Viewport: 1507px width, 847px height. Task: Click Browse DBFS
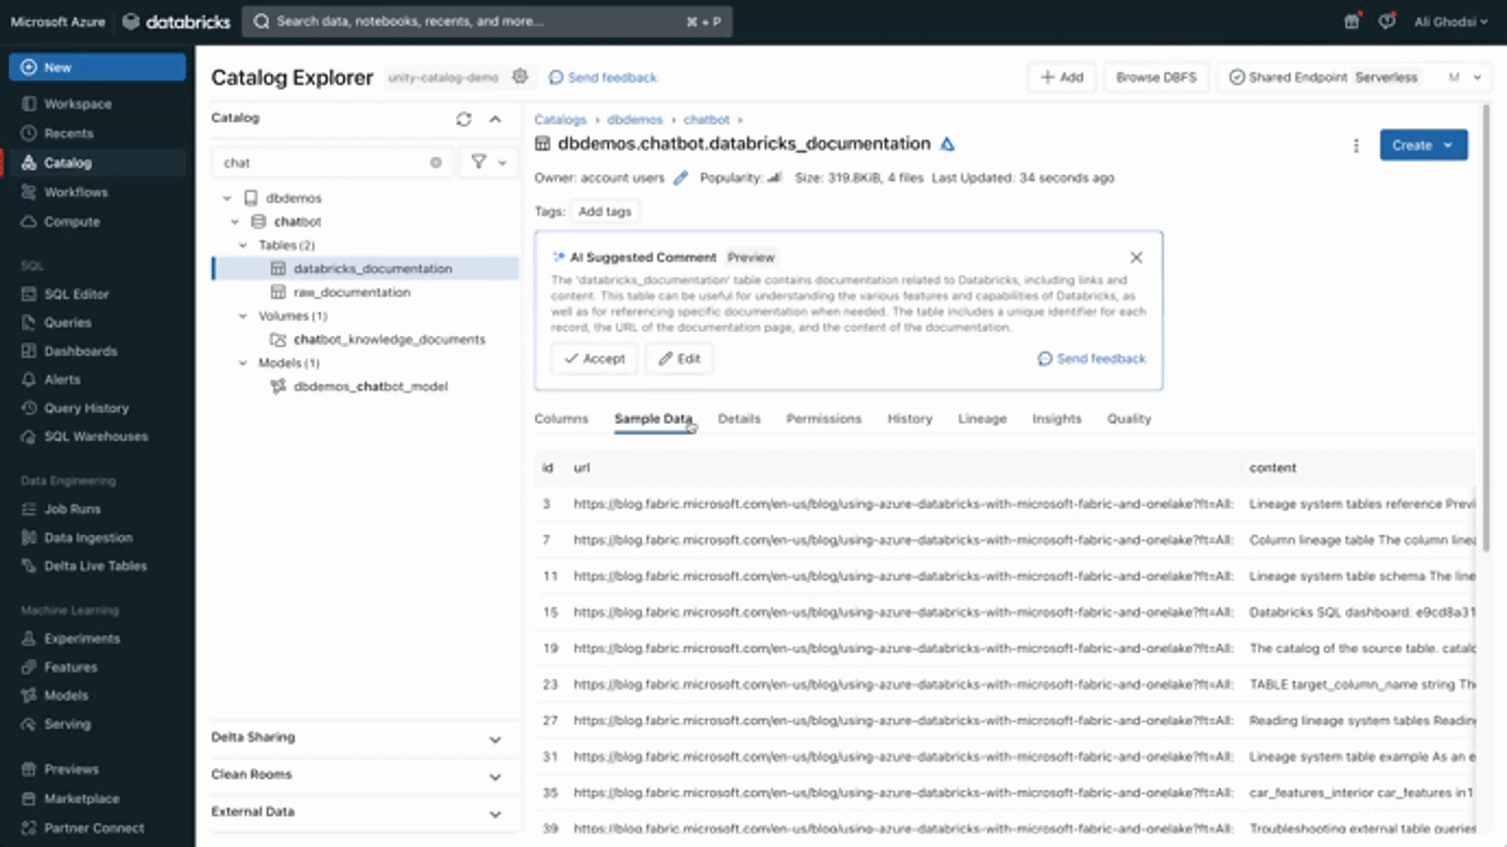[1157, 77]
